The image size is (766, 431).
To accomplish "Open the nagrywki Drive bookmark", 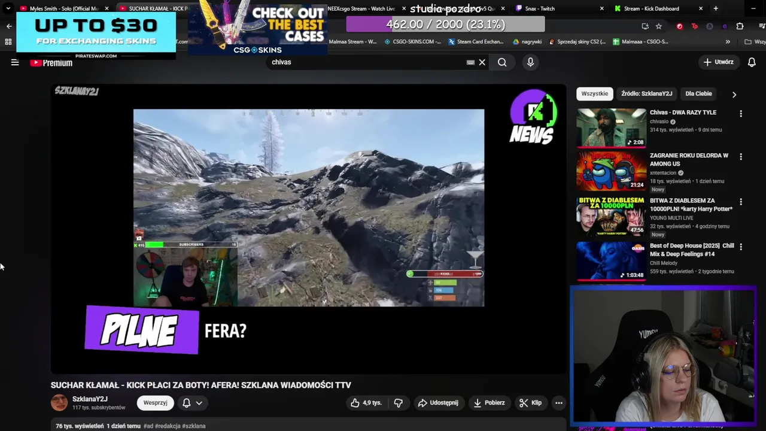I will point(527,42).
